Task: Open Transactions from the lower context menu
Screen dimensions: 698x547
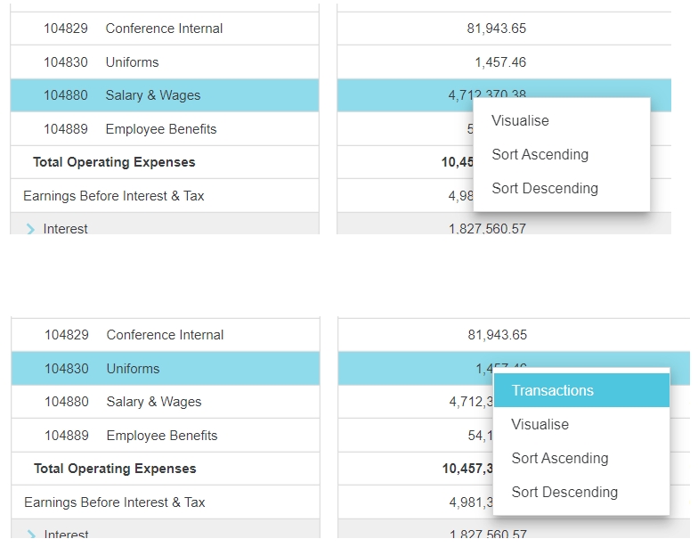Action: click(552, 391)
